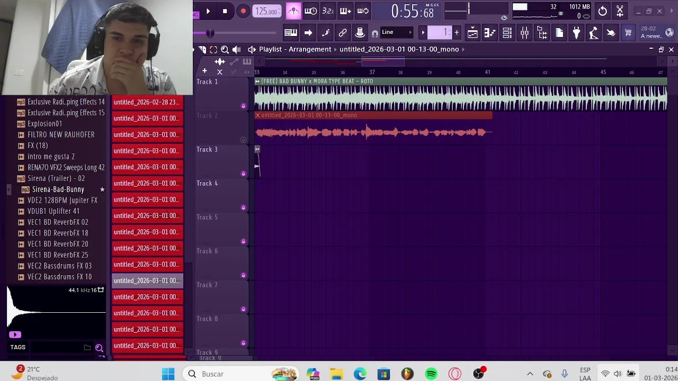Arm the record button

[x=243, y=11]
